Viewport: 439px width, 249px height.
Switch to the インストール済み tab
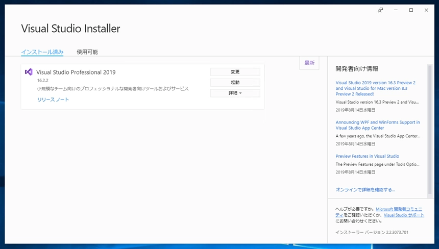(42, 52)
